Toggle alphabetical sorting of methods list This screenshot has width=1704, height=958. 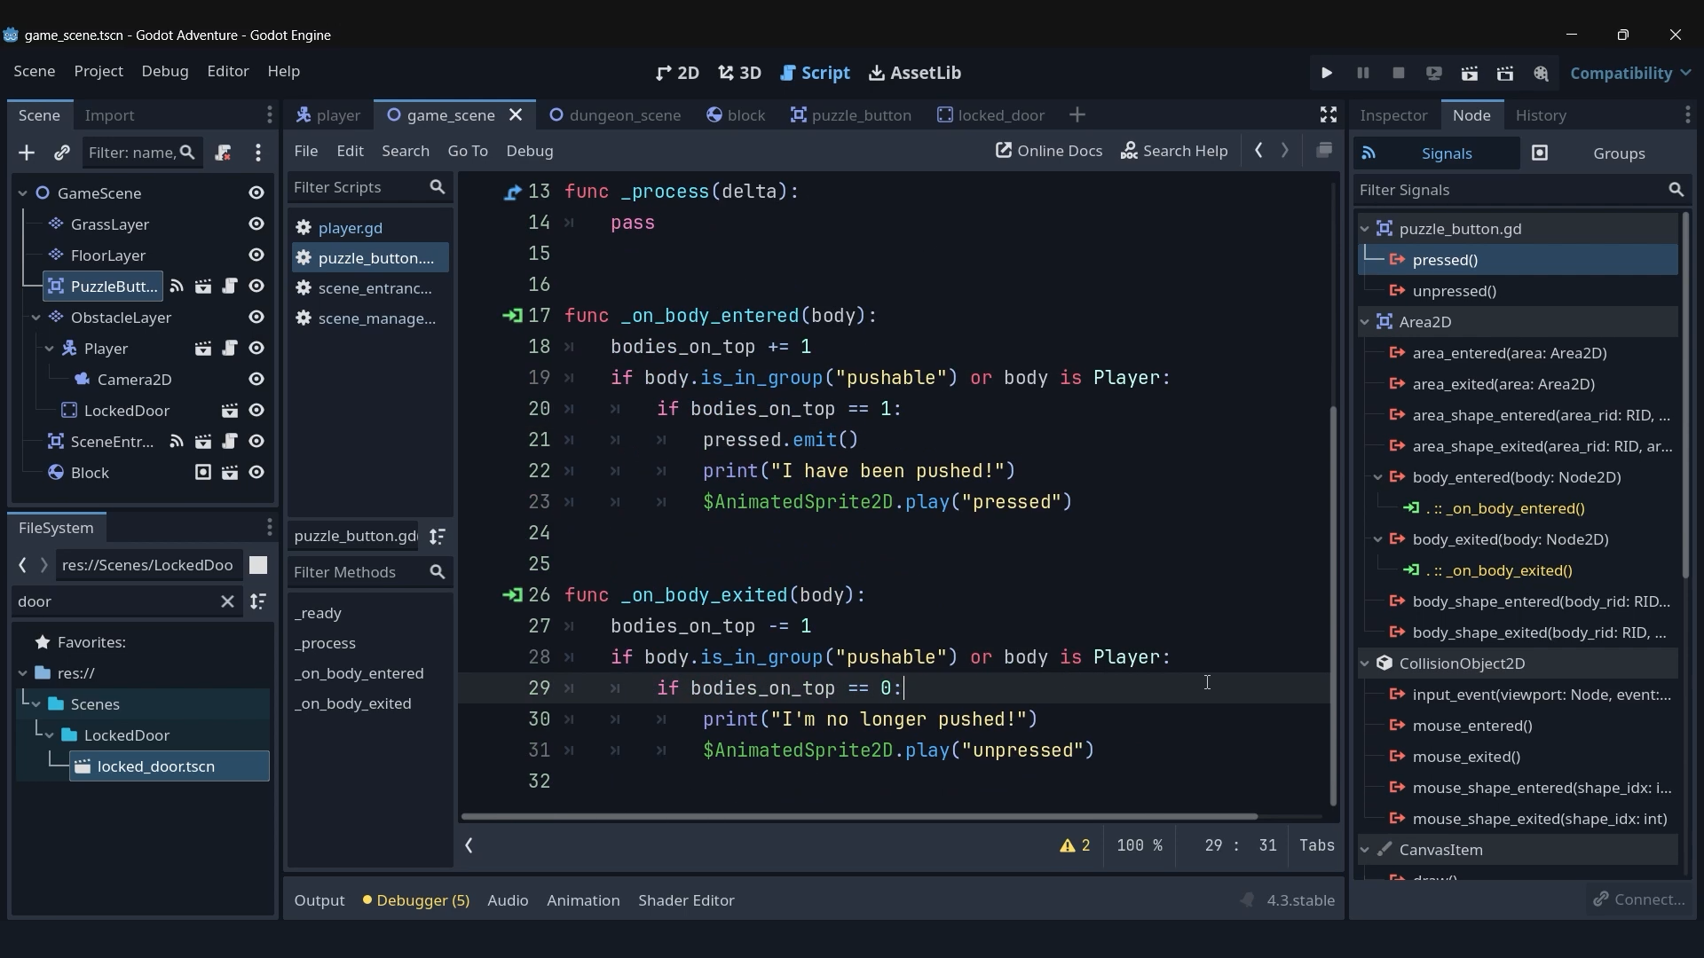pos(438,536)
